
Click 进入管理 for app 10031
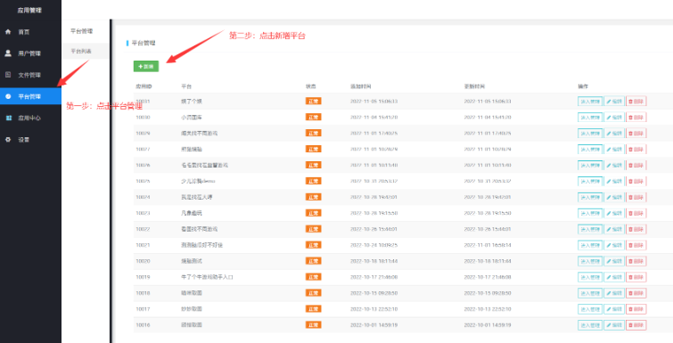point(590,102)
